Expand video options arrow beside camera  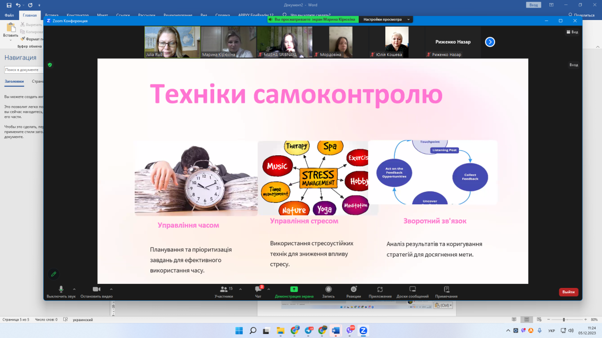point(111,289)
